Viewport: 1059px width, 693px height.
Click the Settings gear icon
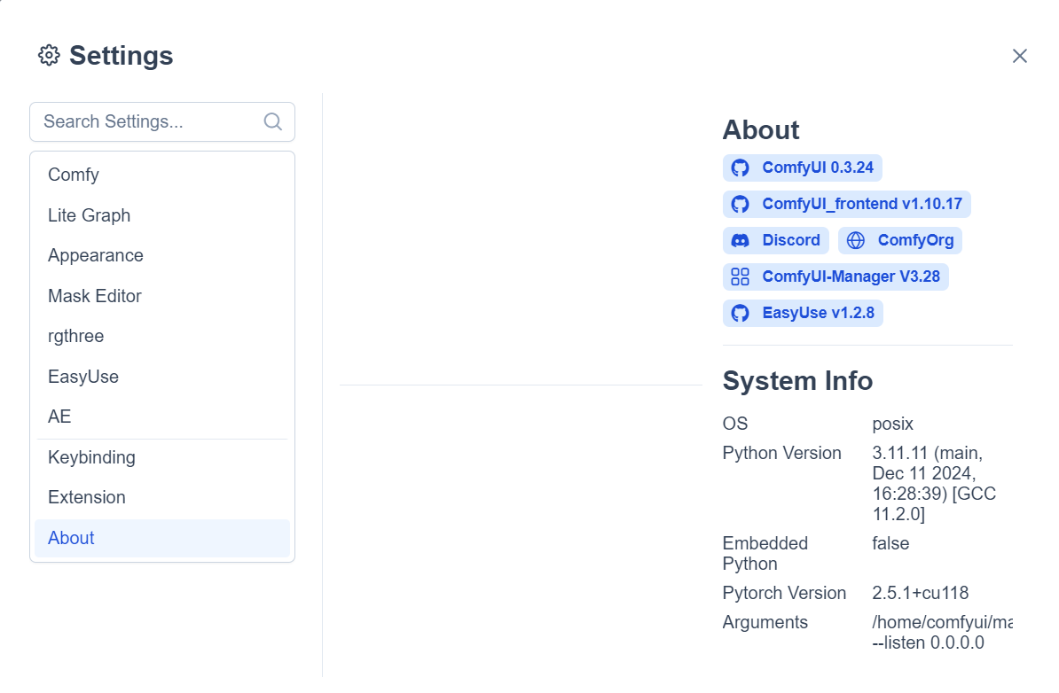tap(49, 55)
